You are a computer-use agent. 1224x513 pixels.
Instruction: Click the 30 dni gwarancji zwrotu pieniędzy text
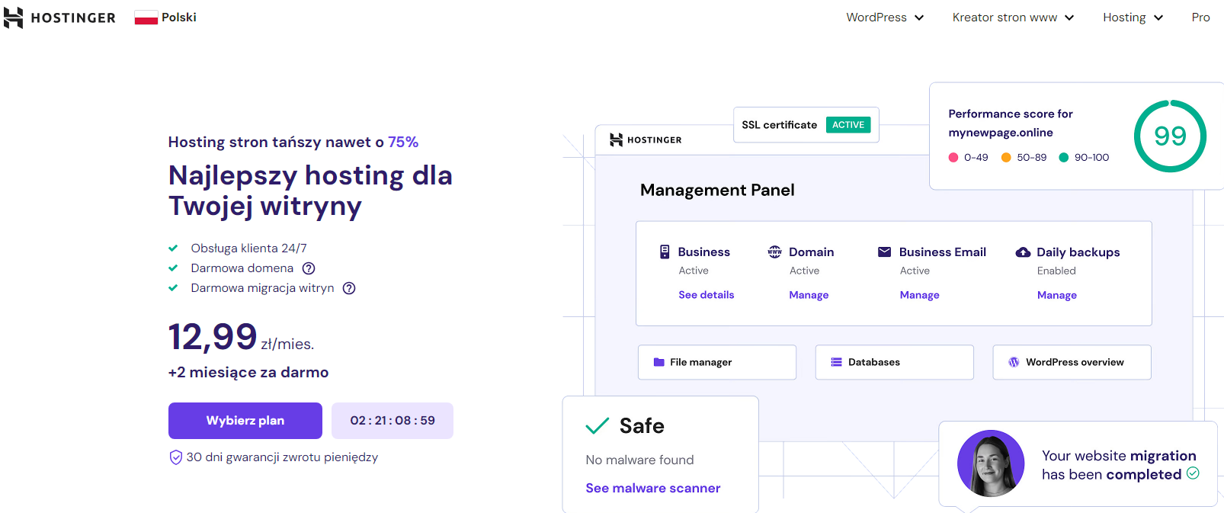click(x=282, y=457)
